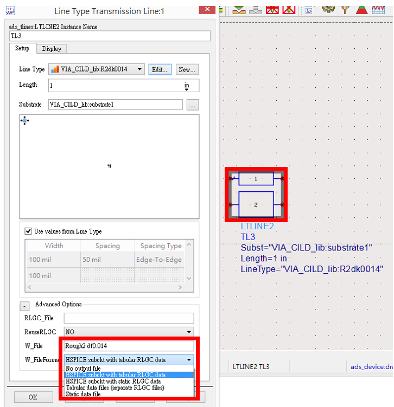This screenshot has height=407, width=394.
Task: Click the table's scroll right arrow
Action: 180,287
